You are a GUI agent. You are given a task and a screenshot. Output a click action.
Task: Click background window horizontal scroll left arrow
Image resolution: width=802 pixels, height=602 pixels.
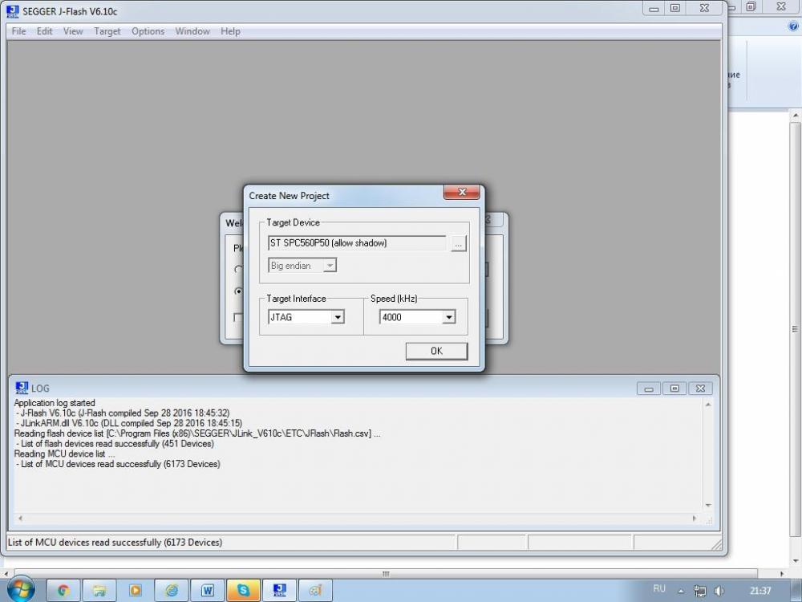coord(5,574)
